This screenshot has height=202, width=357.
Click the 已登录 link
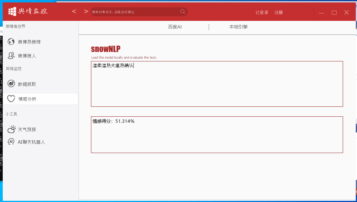click(x=262, y=12)
